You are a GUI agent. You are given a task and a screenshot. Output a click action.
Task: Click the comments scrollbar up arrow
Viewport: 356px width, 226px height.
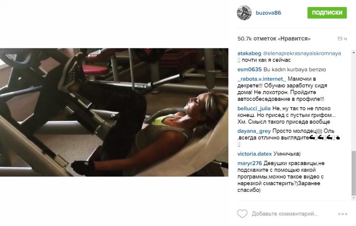click(x=353, y=52)
